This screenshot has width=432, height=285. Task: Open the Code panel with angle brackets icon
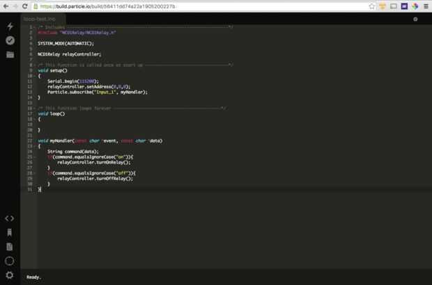pos(10,218)
